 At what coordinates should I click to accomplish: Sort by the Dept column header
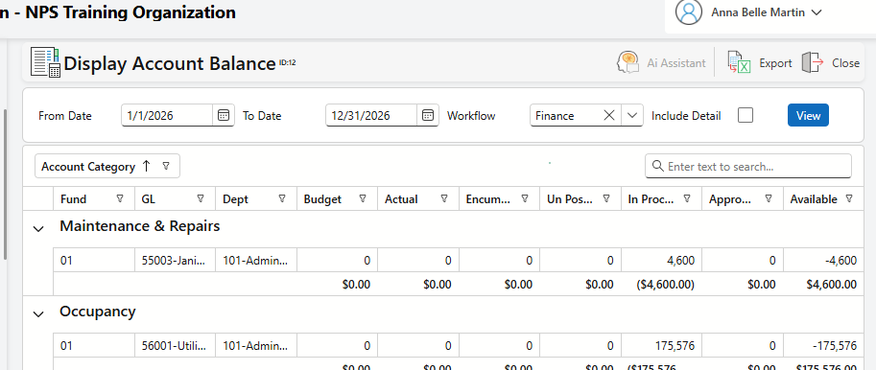235,199
